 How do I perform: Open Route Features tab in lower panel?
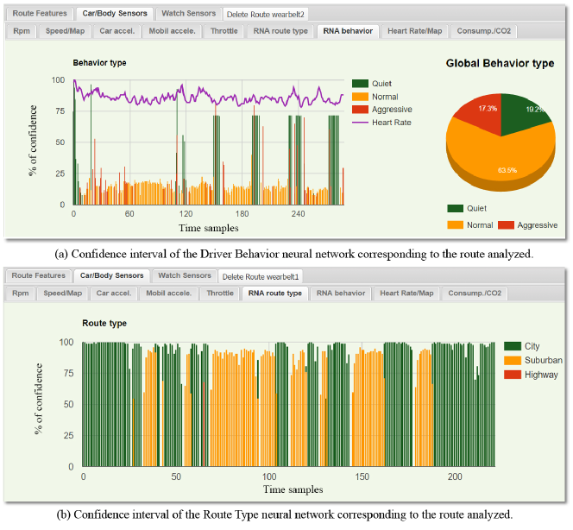(38, 275)
